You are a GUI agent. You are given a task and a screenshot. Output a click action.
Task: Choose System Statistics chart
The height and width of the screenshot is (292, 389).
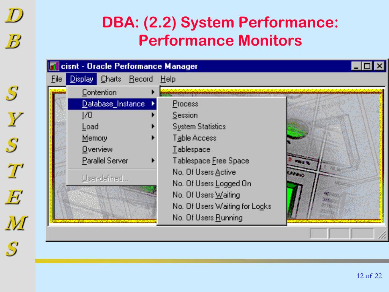pos(222,127)
